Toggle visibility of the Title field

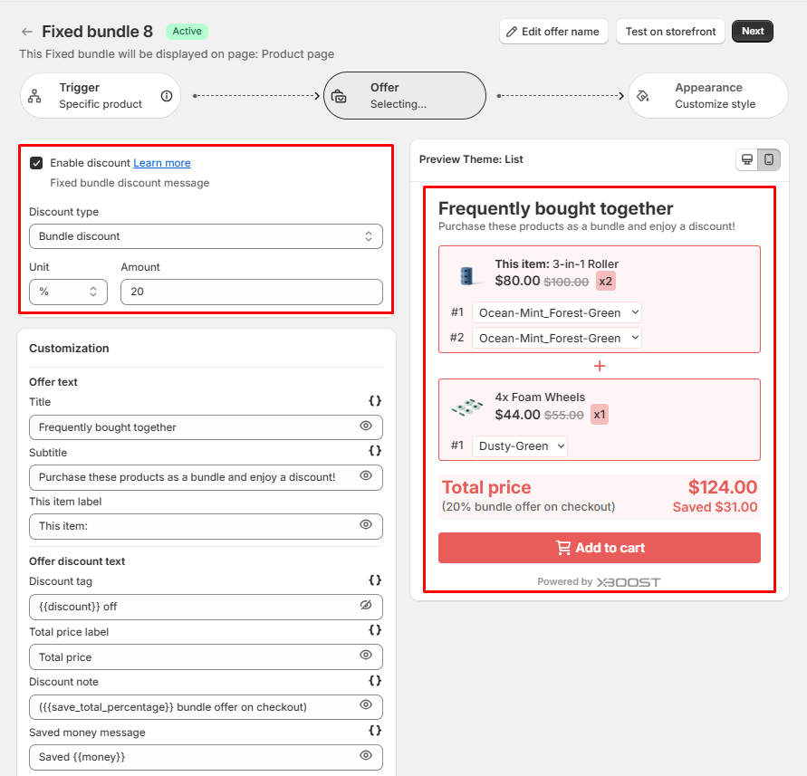point(366,426)
